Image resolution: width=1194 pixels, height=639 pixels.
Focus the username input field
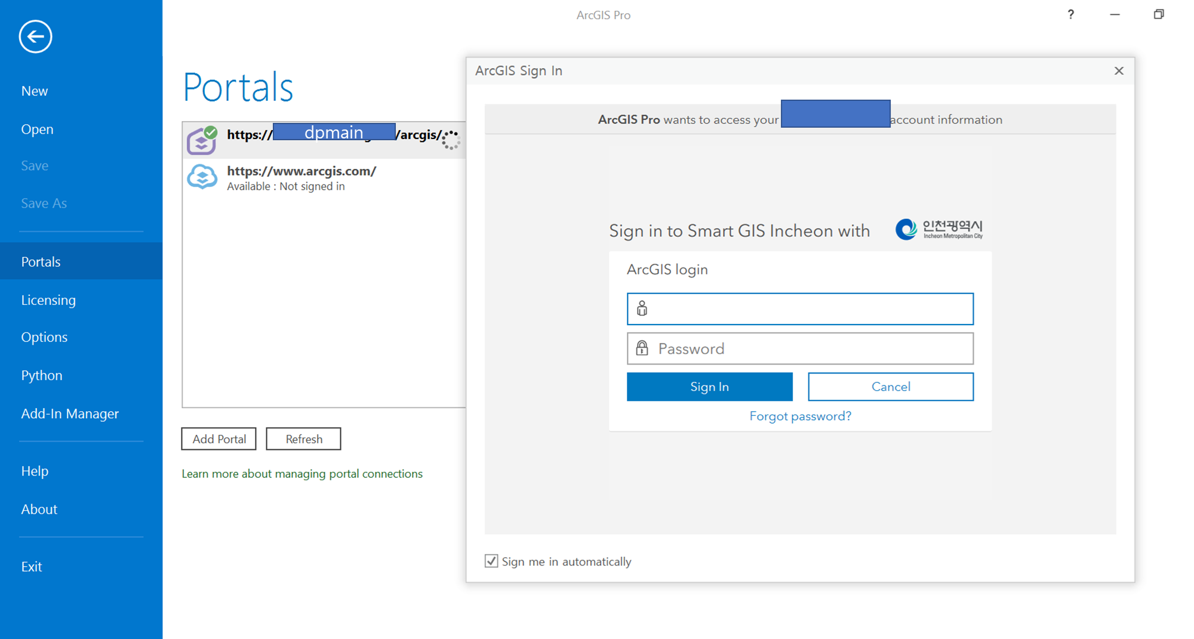coord(800,308)
